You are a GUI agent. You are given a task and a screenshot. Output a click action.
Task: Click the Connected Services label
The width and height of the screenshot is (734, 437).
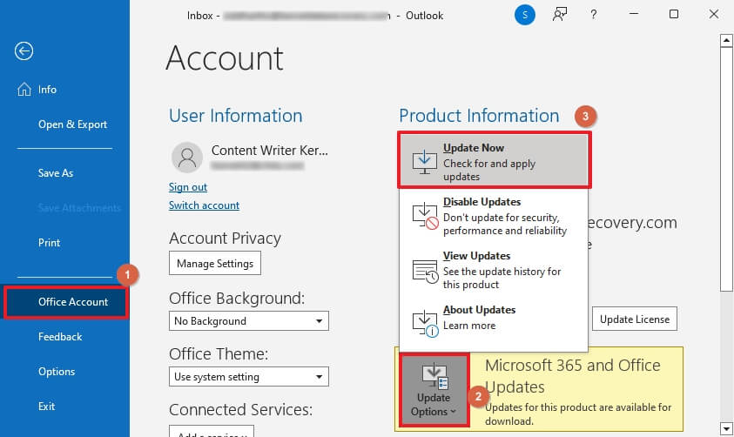(x=240, y=409)
